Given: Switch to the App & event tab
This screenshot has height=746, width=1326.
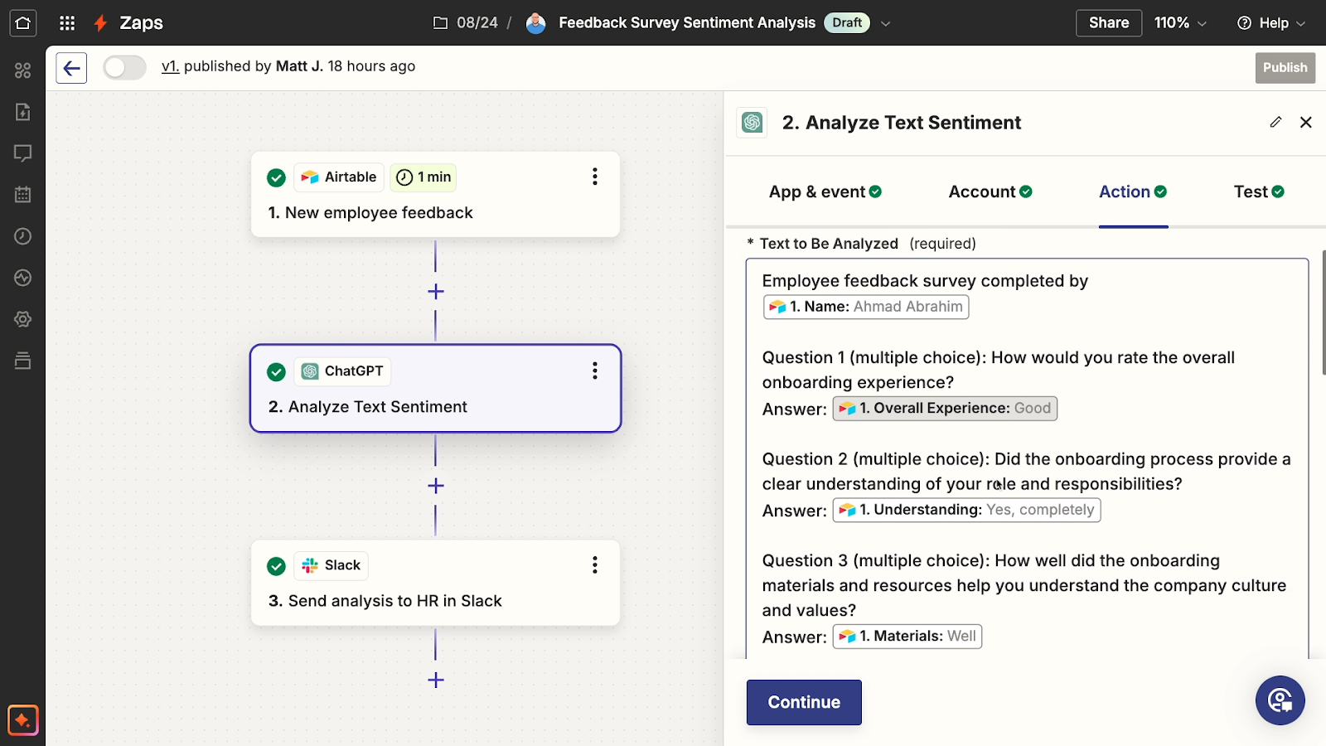Looking at the screenshot, I should 825,192.
